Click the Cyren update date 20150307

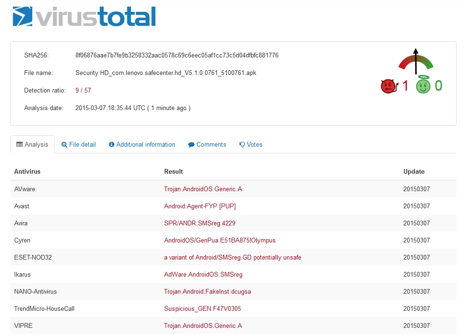416,240
